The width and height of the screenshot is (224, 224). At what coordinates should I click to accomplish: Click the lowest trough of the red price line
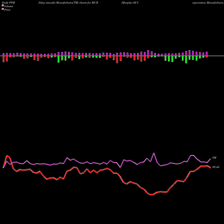point(151,194)
